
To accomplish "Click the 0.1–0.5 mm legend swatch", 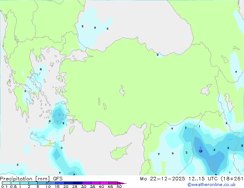I will [x=7, y=183].
